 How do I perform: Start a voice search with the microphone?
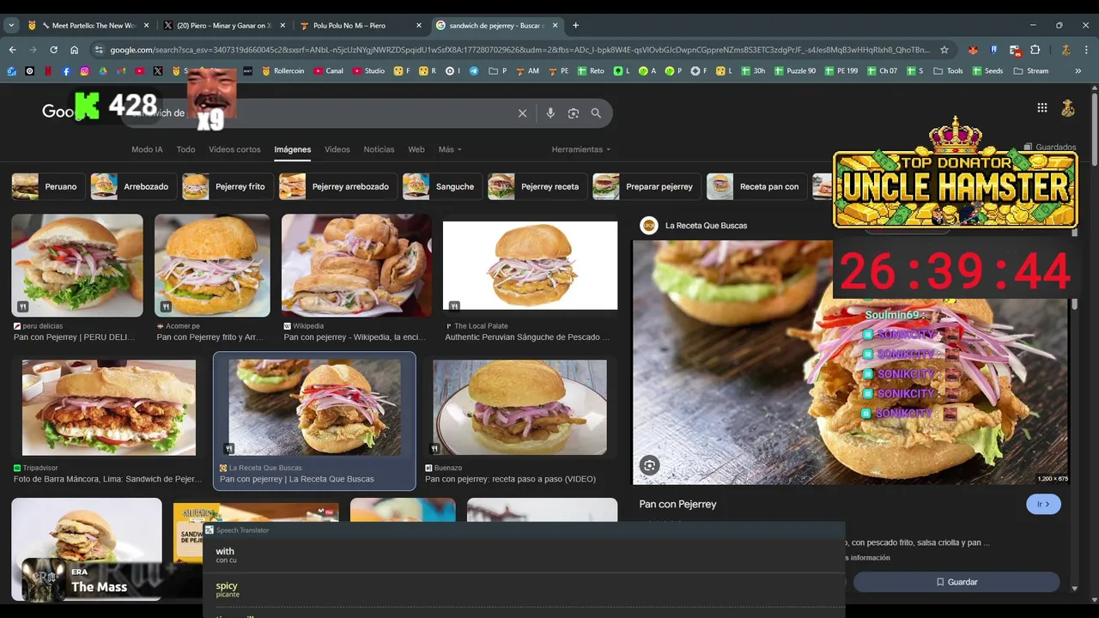point(550,113)
